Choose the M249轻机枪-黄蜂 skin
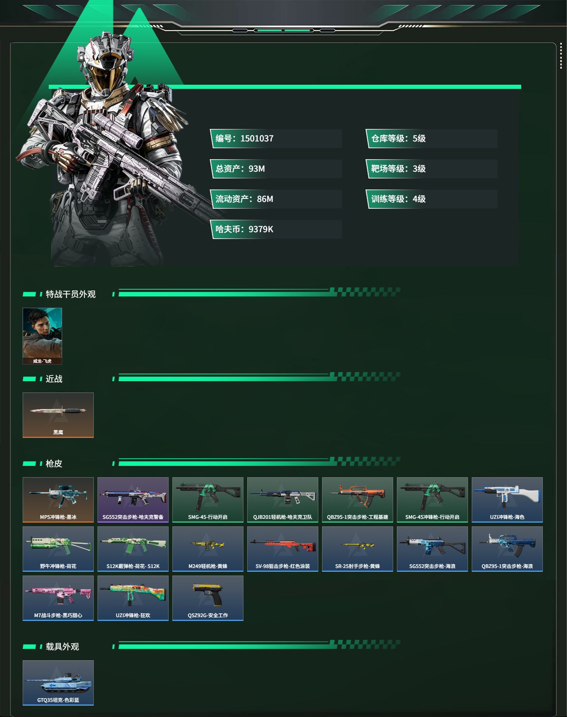The height and width of the screenshot is (717, 567). coord(208,549)
